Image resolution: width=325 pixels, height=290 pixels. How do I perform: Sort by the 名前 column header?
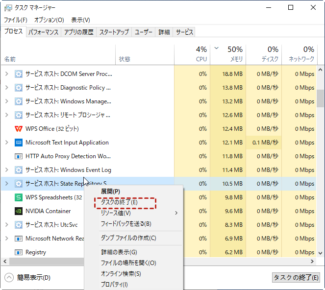pos(58,55)
